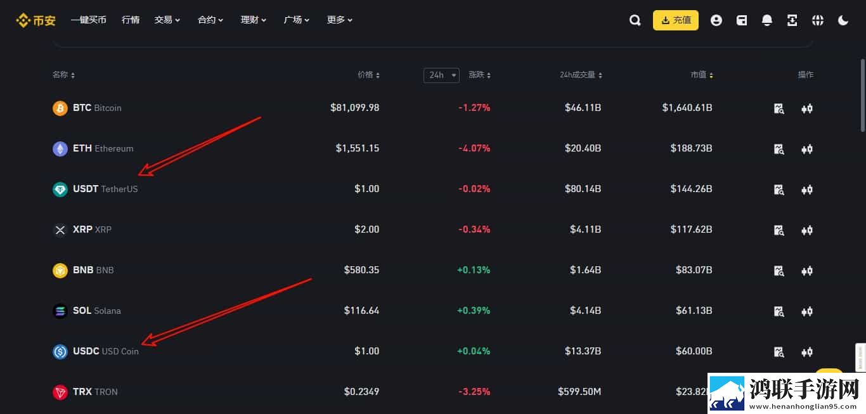Screen dimensions: 866x414
Task: Open the TRX TRON row name
Action: tap(95, 392)
